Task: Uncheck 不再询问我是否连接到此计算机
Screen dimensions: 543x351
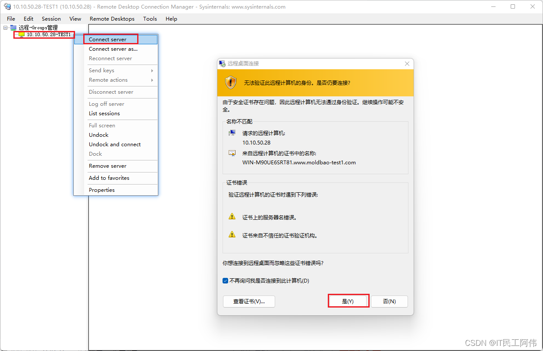Action: tap(225, 280)
